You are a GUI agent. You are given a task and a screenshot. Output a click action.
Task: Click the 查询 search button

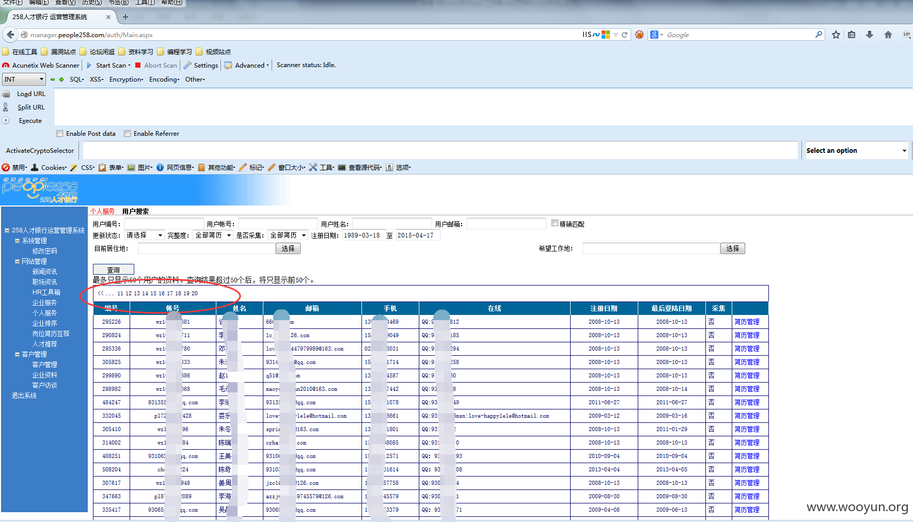(x=114, y=270)
